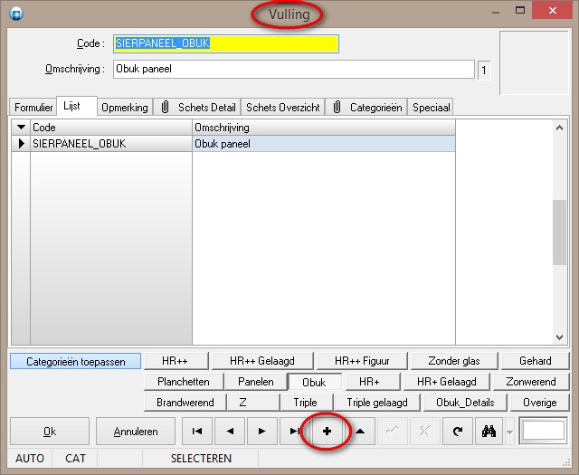Click the refresh arrow button
579x475 pixels.
coord(458,431)
